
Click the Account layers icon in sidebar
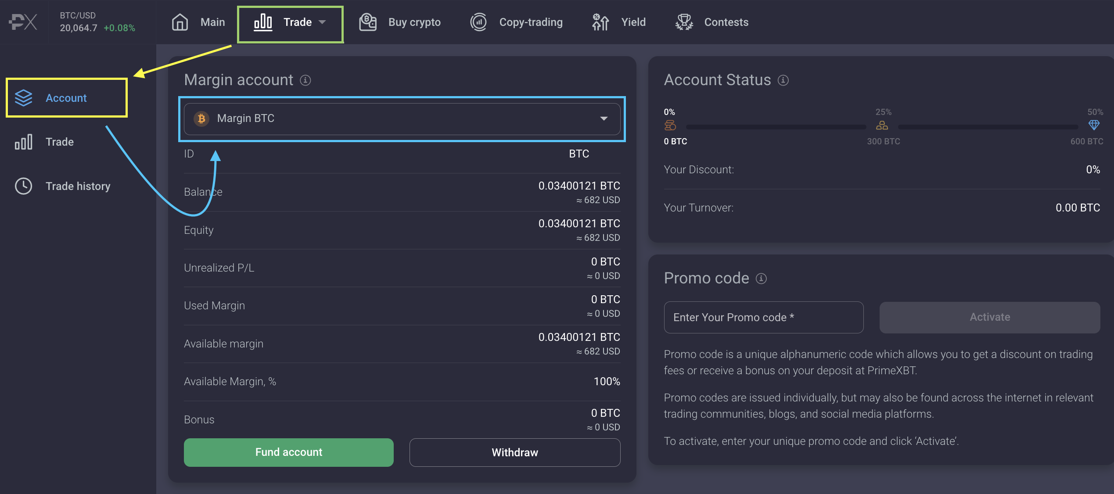(24, 98)
